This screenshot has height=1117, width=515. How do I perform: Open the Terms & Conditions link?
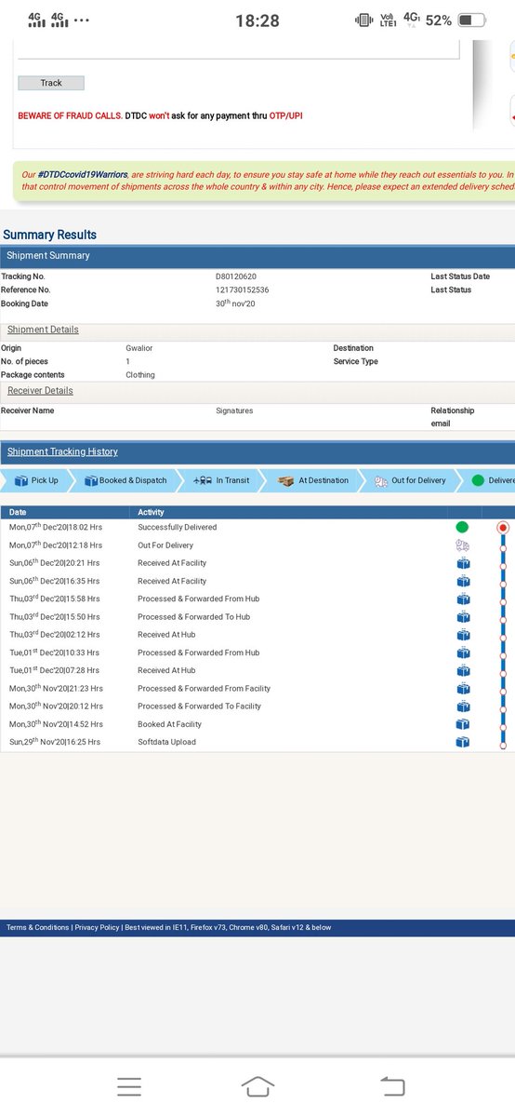(x=38, y=927)
